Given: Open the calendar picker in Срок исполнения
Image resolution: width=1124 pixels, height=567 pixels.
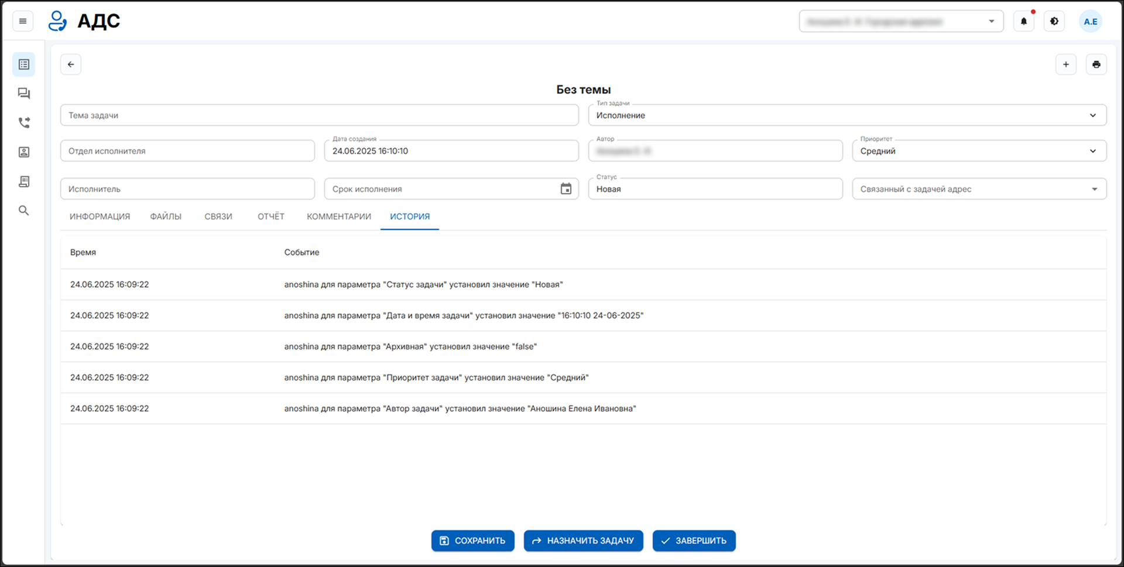Looking at the screenshot, I should [x=566, y=189].
